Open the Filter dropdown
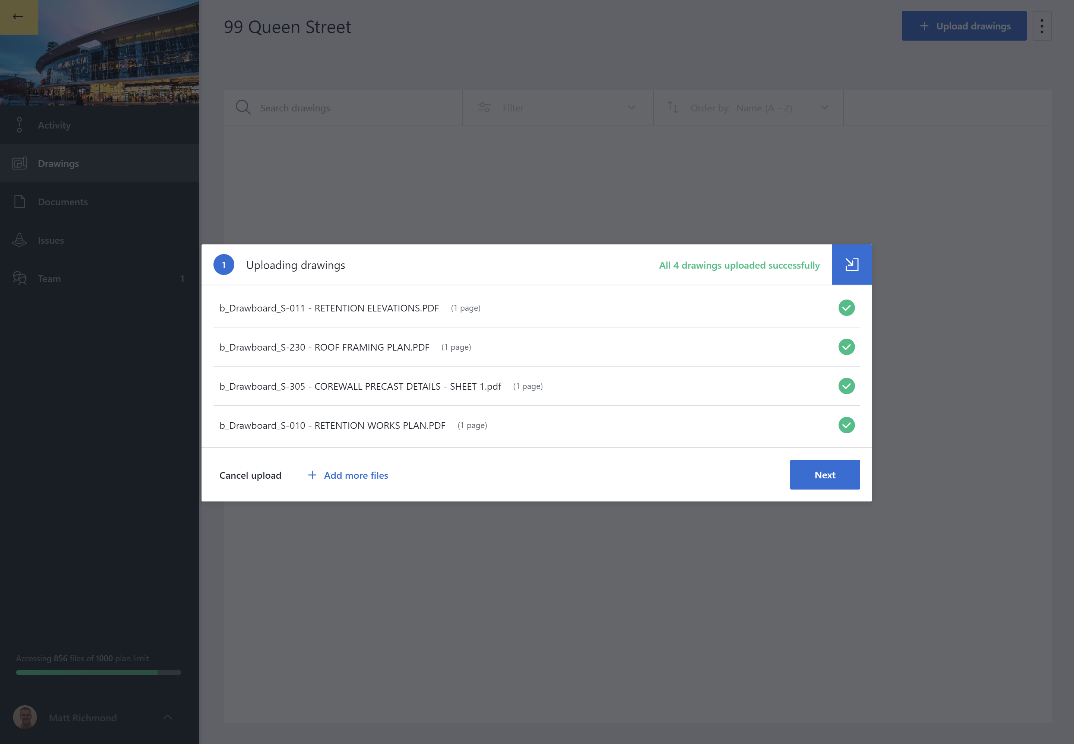 pos(558,108)
